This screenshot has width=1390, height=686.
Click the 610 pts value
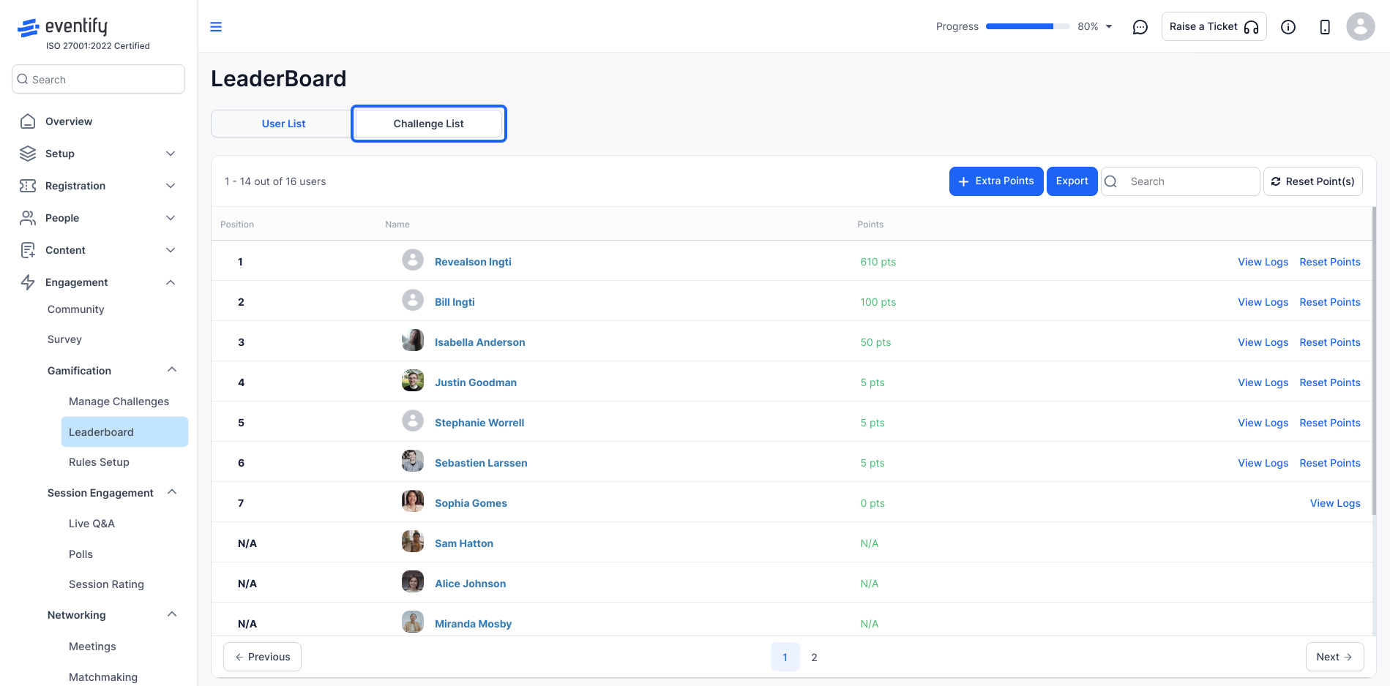pyautogui.click(x=878, y=262)
